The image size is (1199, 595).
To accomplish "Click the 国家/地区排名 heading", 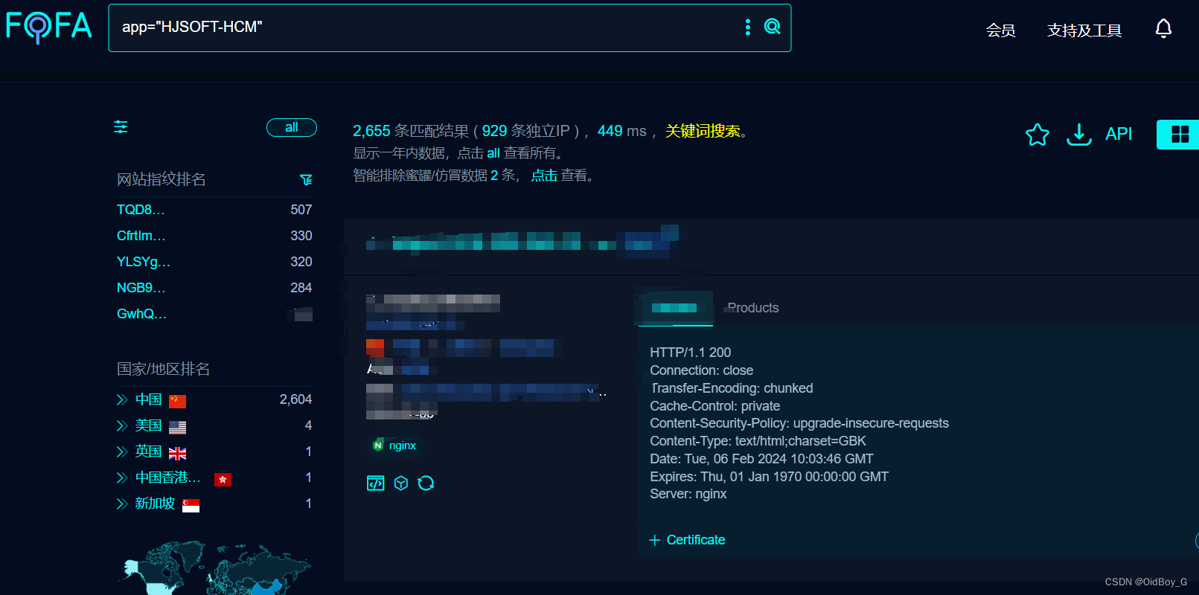I will tap(163, 369).
